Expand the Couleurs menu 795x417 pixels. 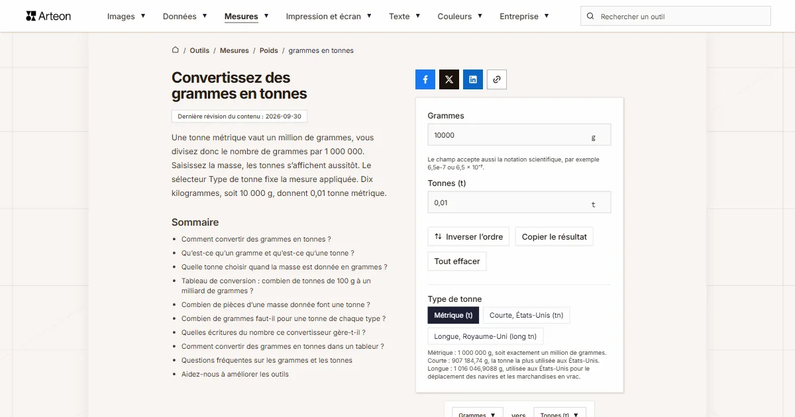pyautogui.click(x=460, y=17)
